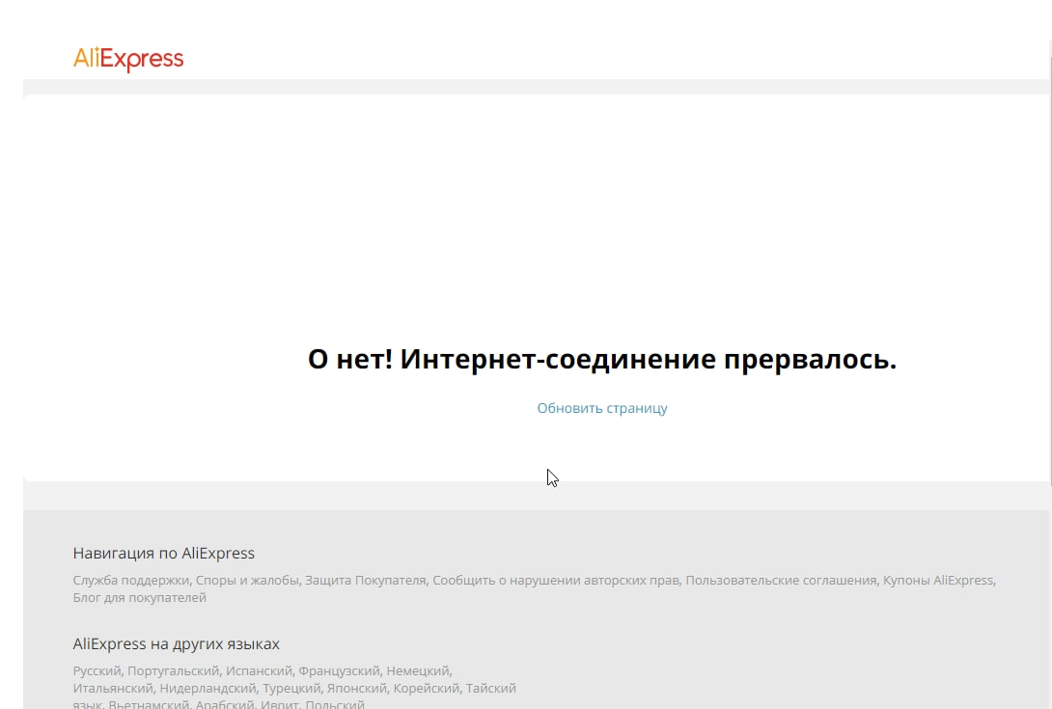The image size is (1052, 709).
Task: Open Купоны AliExpress link
Action: pos(938,580)
